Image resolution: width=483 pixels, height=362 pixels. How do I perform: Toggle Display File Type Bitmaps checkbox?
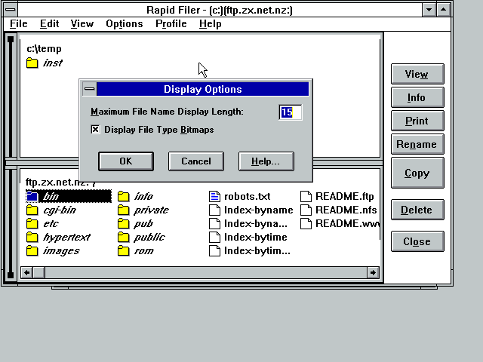[x=95, y=130]
